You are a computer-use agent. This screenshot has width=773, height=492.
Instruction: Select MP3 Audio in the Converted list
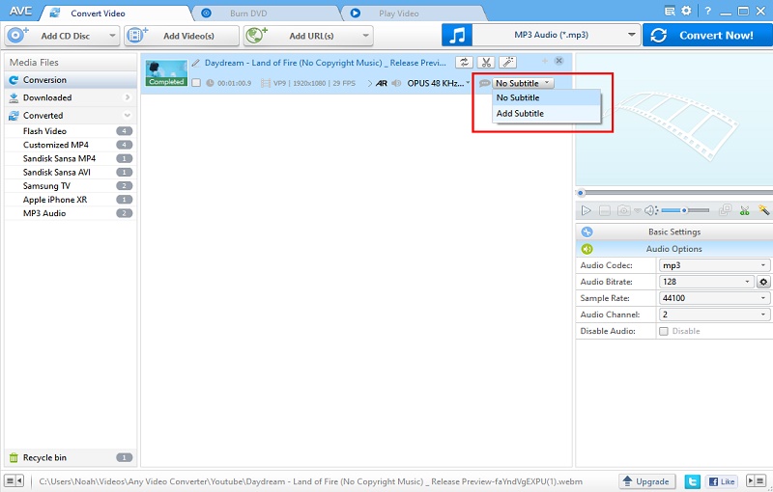[x=71, y=213]
